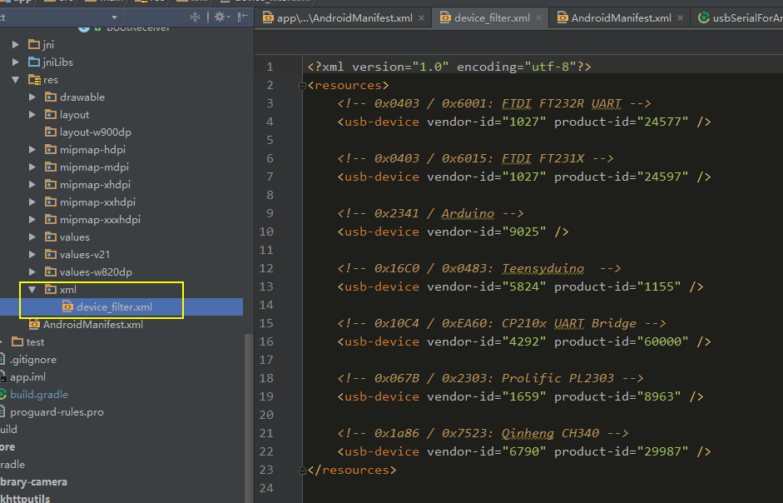The height and width of the screenshot is (503, 783).
Task: Expand the mipmap-xxhdpi folder arrow
Action: [32, 202]
